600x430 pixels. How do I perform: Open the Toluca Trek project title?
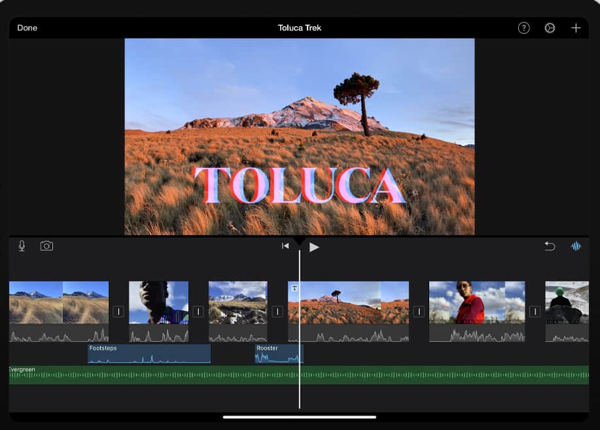(300, 27)
